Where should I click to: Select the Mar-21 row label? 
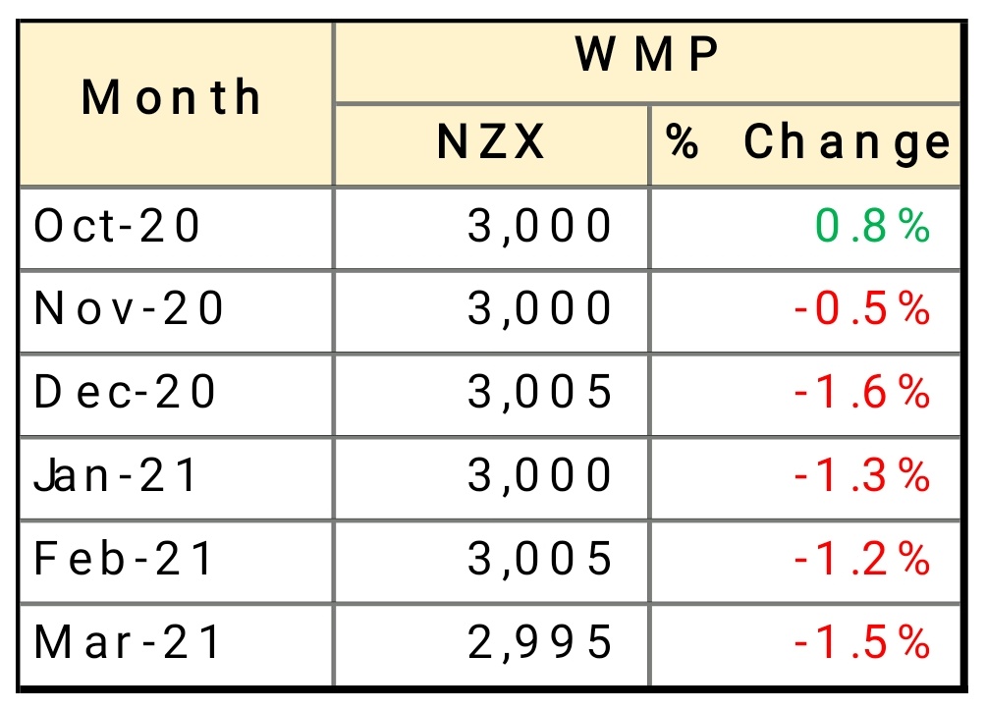pyautogui.click(x=129, y=643)
